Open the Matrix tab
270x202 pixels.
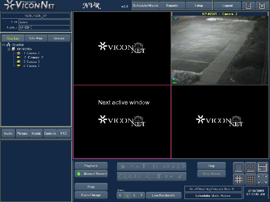(x=36, y=134)
